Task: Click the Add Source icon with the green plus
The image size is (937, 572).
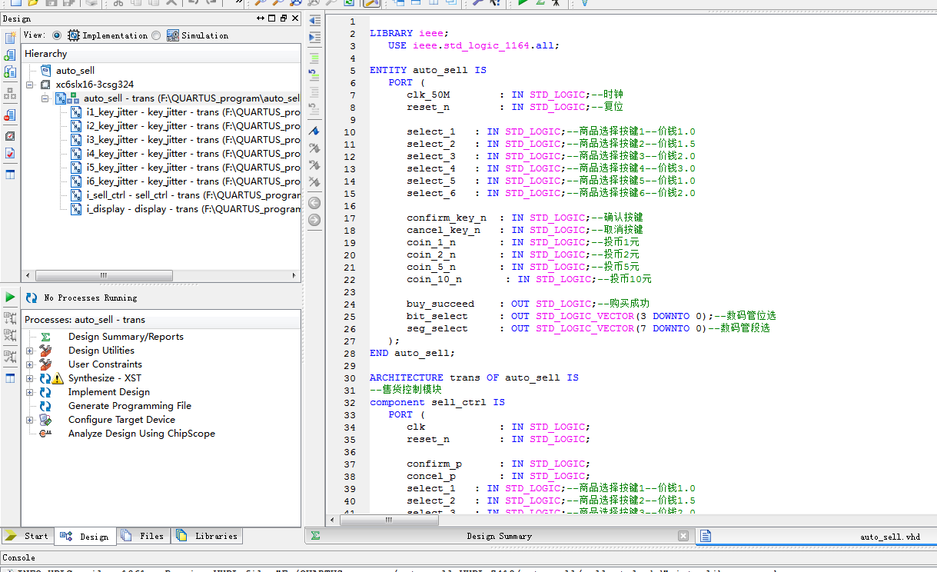Action: pyautogui.click(x=10, y=55)
